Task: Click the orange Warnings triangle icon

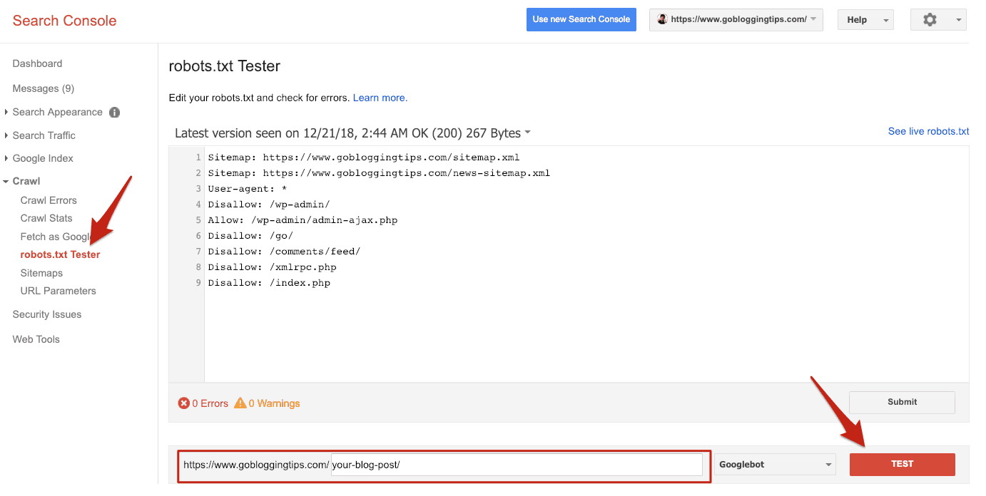Action: coord(240,403)
